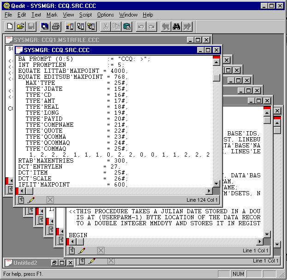
Task: Click the second host connection toolbar icon
Action: (x=81, y=27)
